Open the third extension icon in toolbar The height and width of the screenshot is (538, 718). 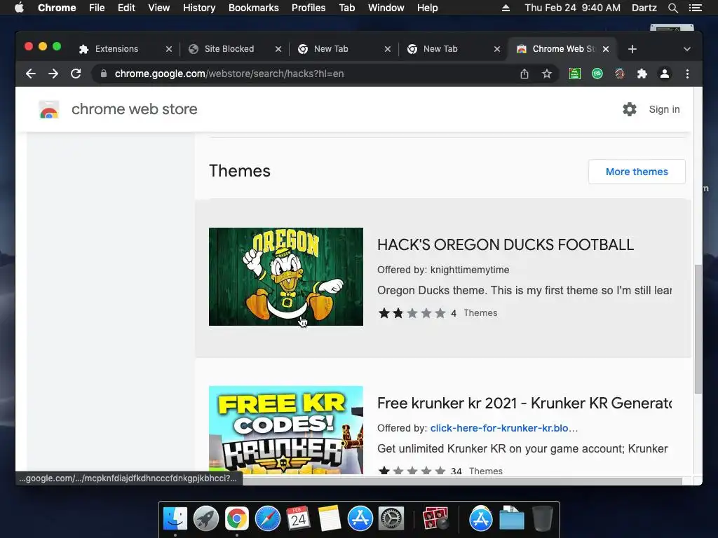[x=620, y=74]
